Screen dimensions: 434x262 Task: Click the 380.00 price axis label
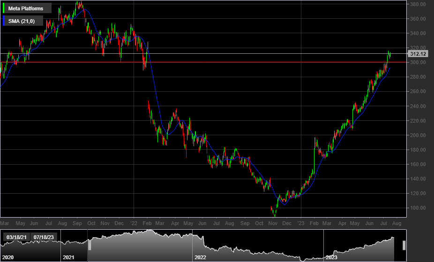(x=417, y=5)
